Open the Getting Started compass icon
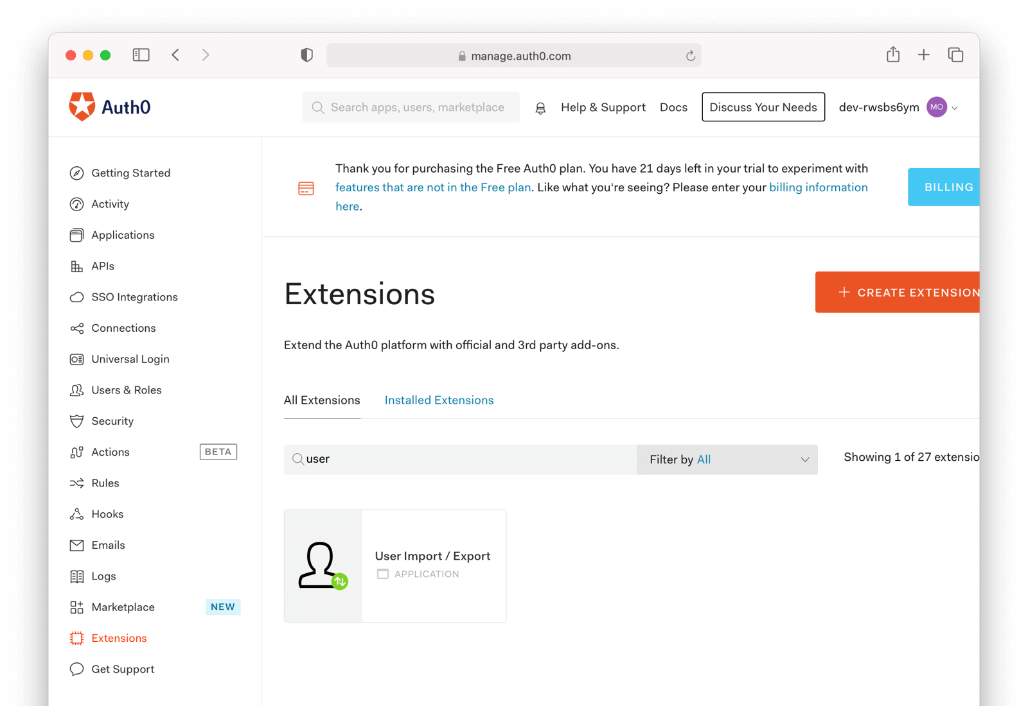 [x=76, y=173]
